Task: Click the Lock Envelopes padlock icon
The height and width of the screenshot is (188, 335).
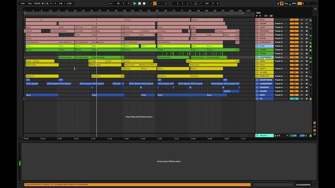Action: pos(271,16)
